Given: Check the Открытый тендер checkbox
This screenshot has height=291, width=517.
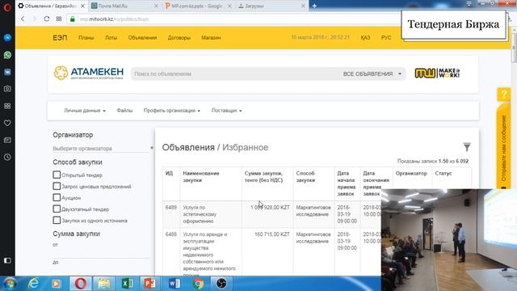Looking at the screenshot, I should 57,175.
